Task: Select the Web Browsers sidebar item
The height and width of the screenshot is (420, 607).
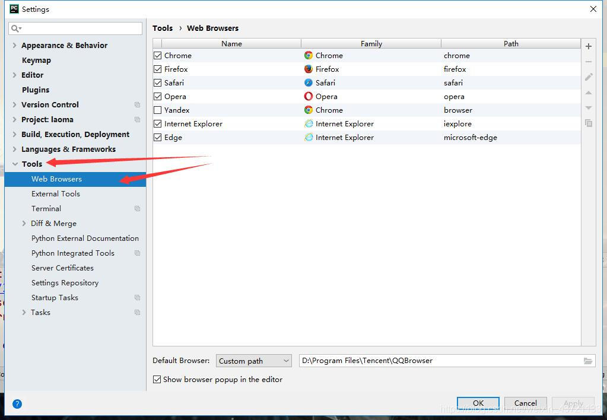Action: pos(75,179)
